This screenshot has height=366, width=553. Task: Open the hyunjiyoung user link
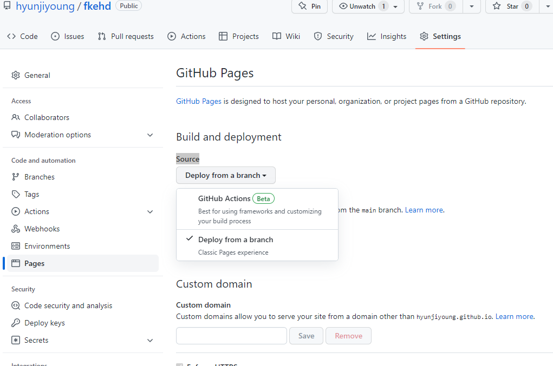pyautogui.click(x=45, y=6)
